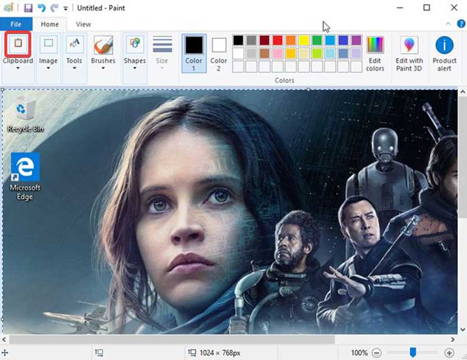
Task: Select the Image selection icon
Action: pyautogui.click(x=48, y=44)
